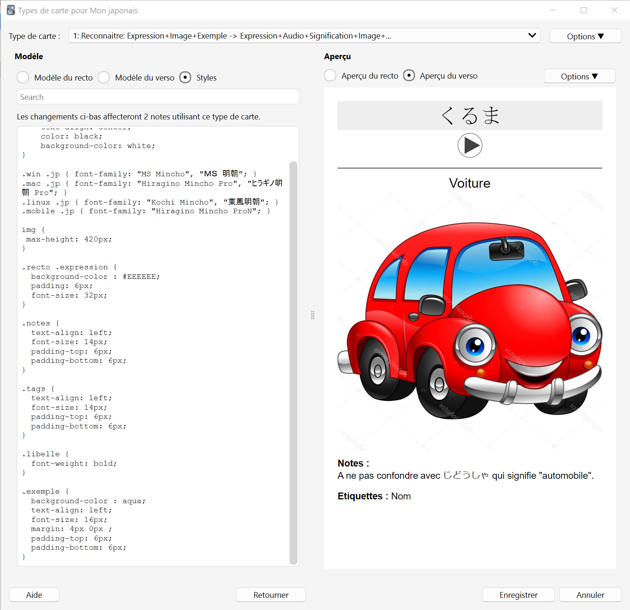The image size is (630, 610).
Task: Click the CSS editor vertical scrollbar
Action: click(x=293, y=362)
